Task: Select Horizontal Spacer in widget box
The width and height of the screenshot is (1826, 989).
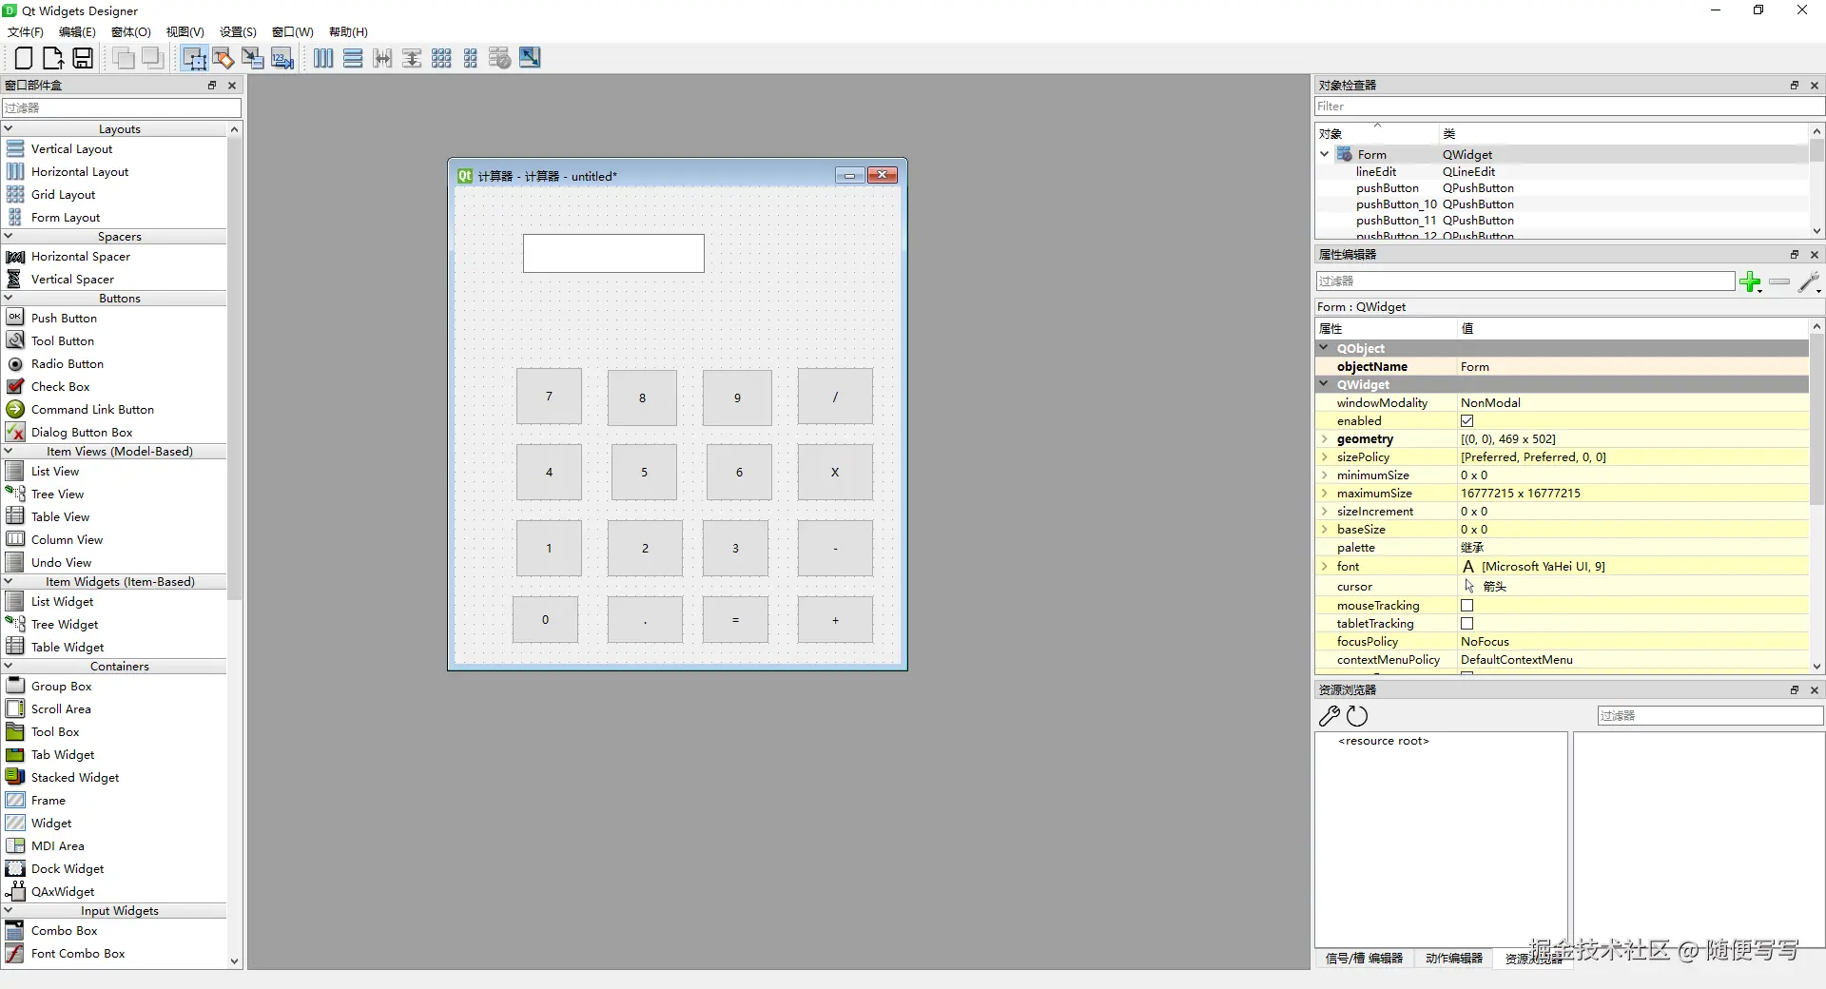Action: click(x=81, y=256)
